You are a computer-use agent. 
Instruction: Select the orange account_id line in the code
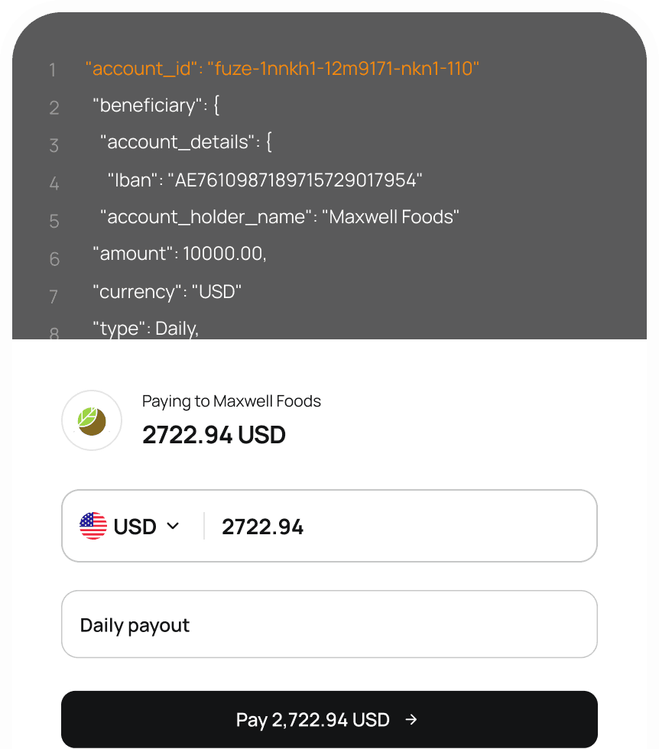[283, 68]
